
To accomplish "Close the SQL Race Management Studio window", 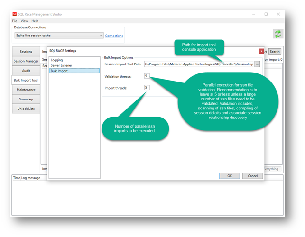I will point(278,14).
